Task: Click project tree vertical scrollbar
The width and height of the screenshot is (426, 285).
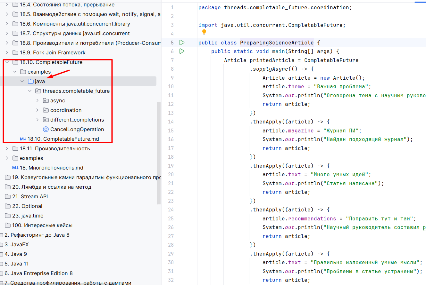Action: point(159,153)
